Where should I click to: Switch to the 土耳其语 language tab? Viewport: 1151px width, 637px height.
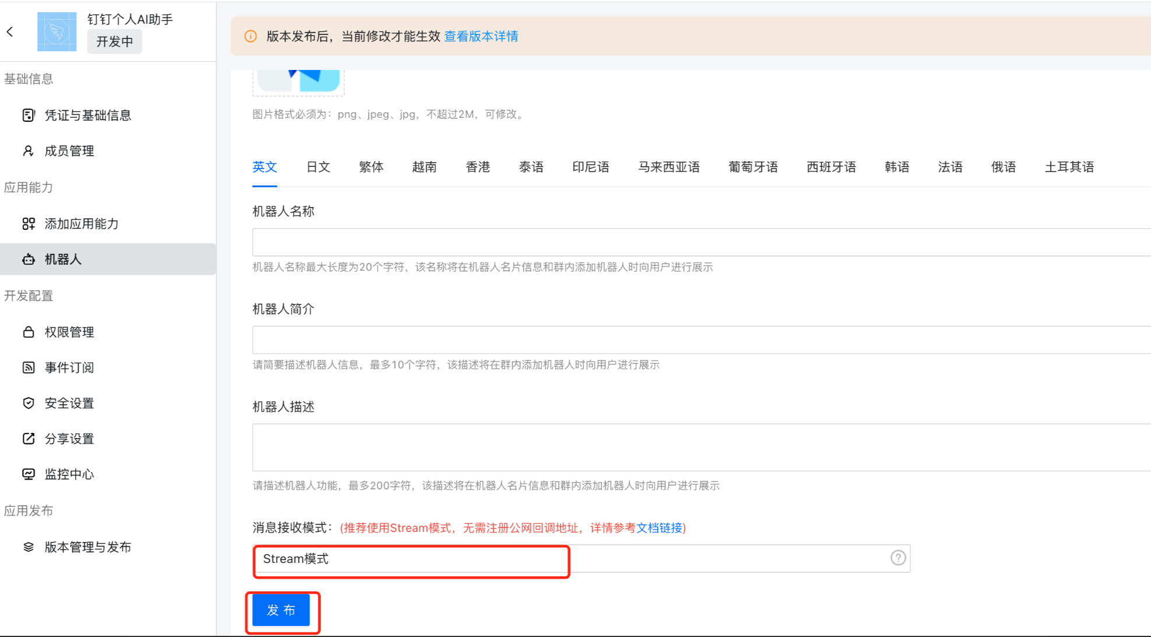(x=1069, y=167)
